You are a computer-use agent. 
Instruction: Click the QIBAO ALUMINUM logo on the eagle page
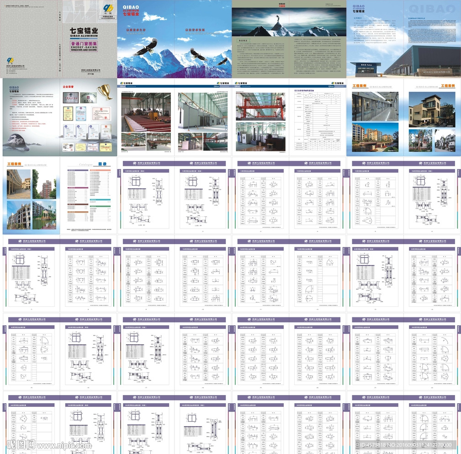pos(131,10)
